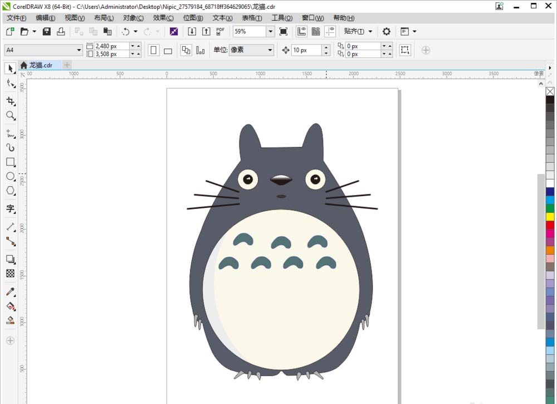Open the A4 page size dropdown
Screen dimensions: 557x404
tap(79, 50)
